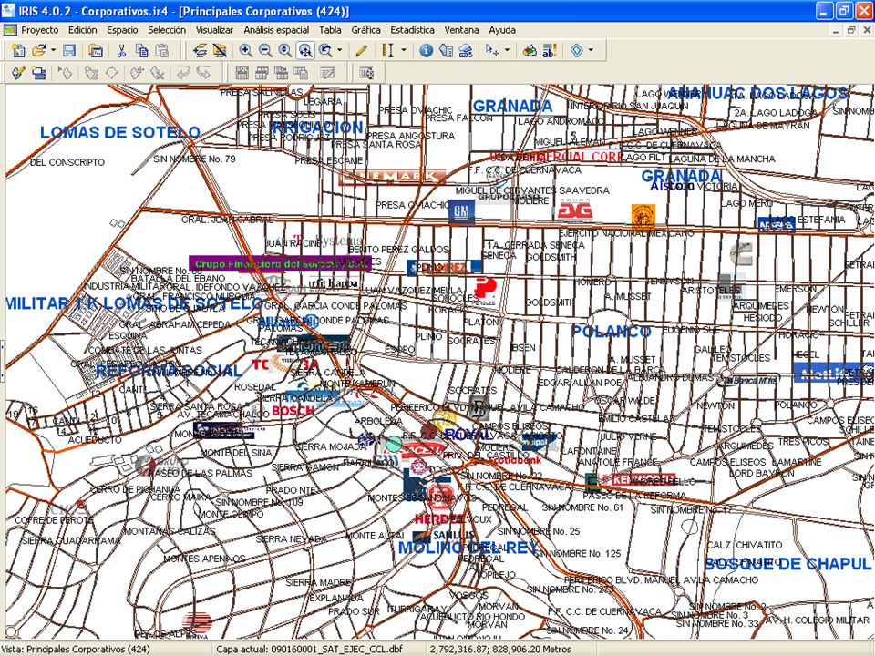
Task: Click the SQL query table icon
Action: click(x=242, y=73)
